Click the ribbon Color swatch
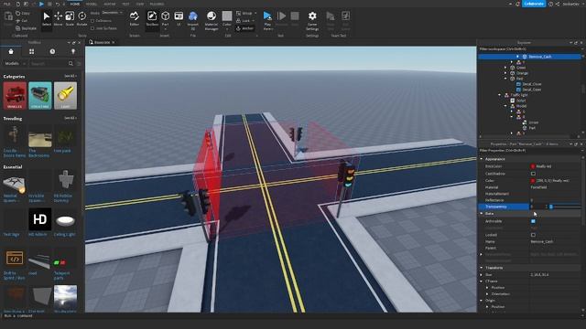 click(x=227, y=16)
